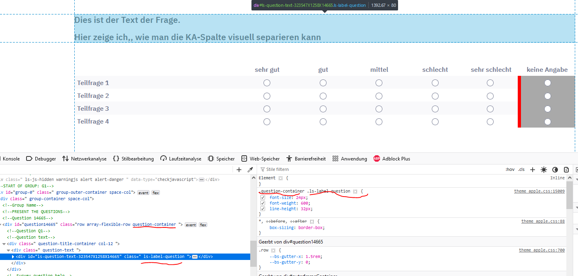Viewport: 578px width, 276px height.
Task: Select sehr gut for Teilfrage 1
Action: click(x=267, y=83)
